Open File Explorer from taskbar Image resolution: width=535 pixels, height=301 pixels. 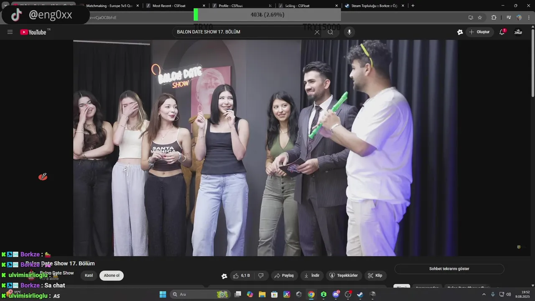point(262,294)
